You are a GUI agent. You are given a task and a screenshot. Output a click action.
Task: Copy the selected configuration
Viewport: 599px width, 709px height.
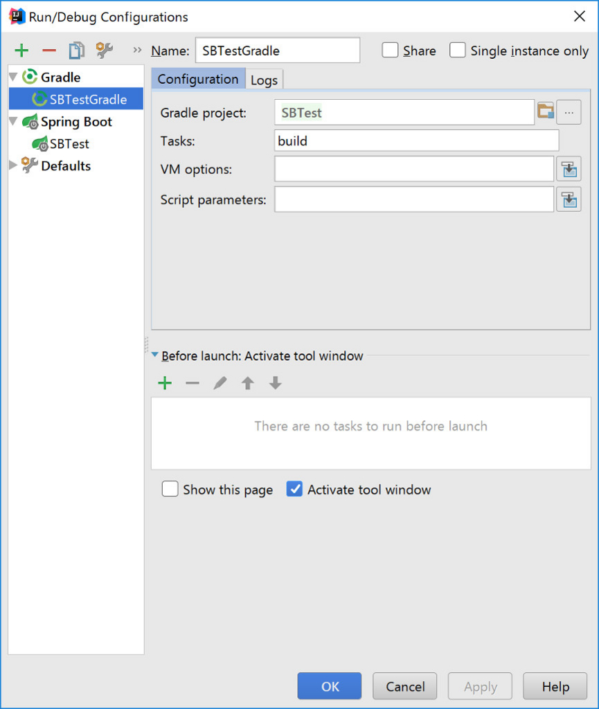coord(76,50)
